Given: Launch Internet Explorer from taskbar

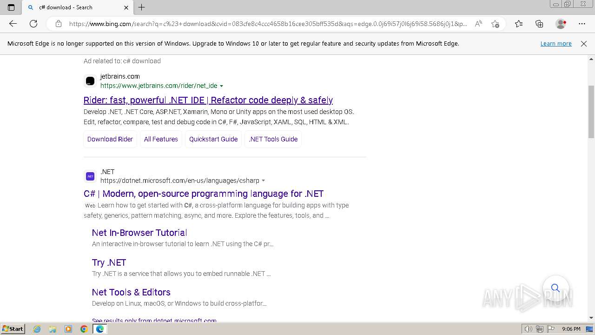Looking at the screenshot, I should (x=37, y=329).
